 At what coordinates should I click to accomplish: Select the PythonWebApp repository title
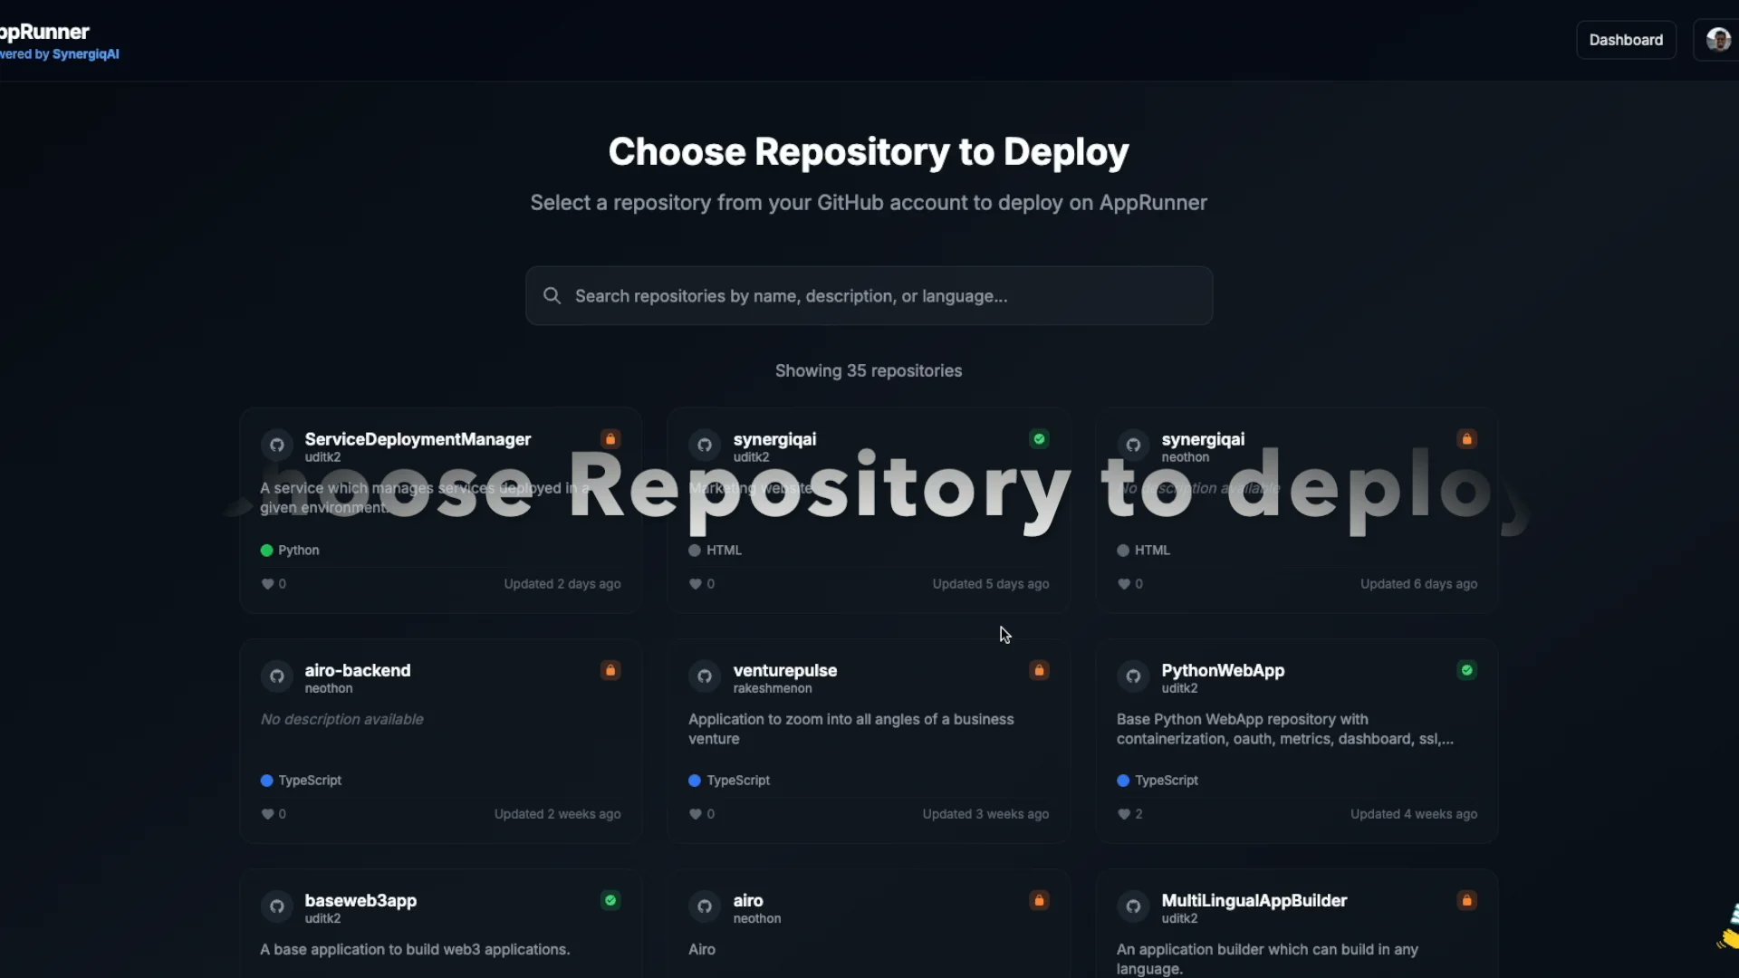tap(1223, 670)
